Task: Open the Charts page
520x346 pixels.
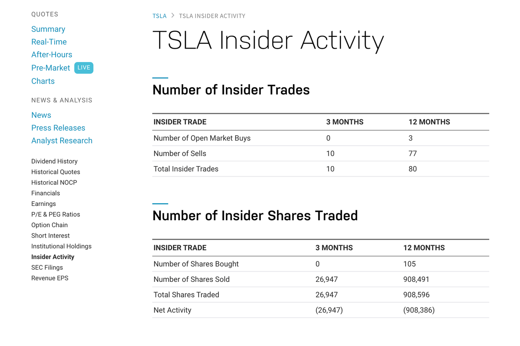Action: pyautogui.click(x=43, y=81)
